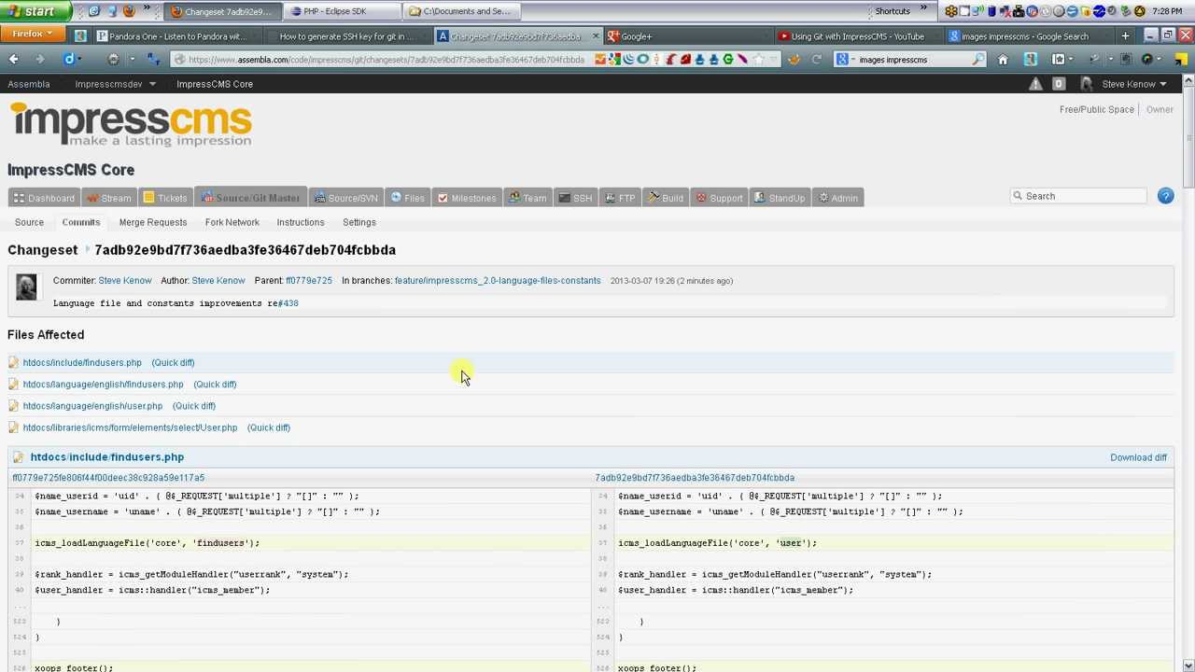Viewport: 1195px width, 672px height.
Task: Click the file icon next to the diff header findusers.php
Action: tap(18, 457)
